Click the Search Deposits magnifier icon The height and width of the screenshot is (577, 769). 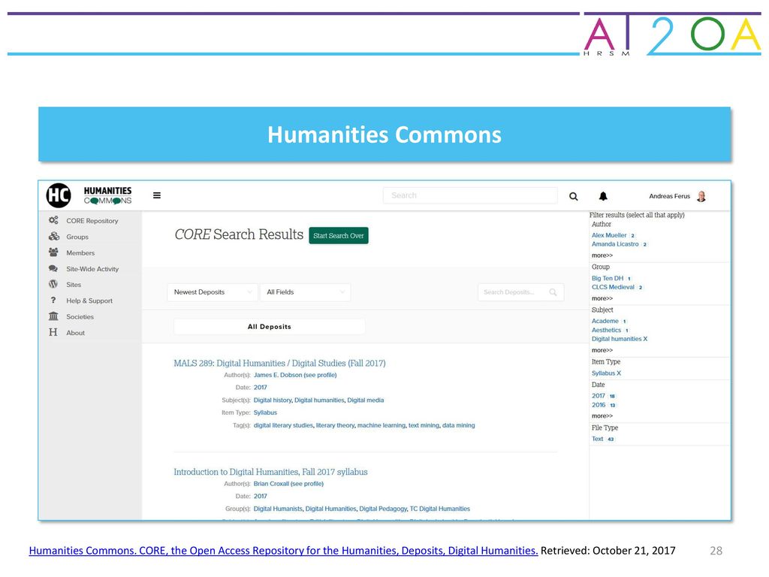pyautogui.click(x=553, y=292)
